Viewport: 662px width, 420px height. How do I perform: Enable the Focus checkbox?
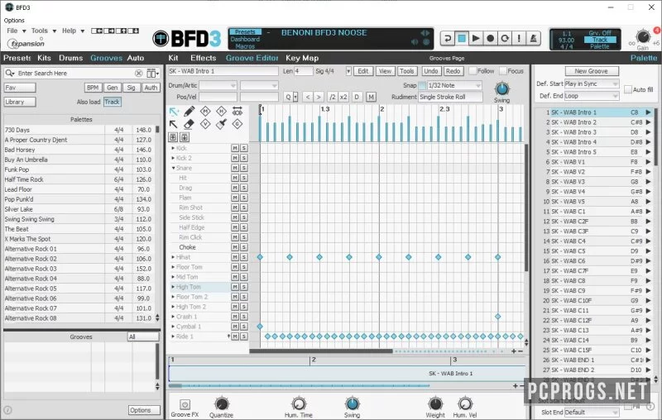(x=503, y=71)
